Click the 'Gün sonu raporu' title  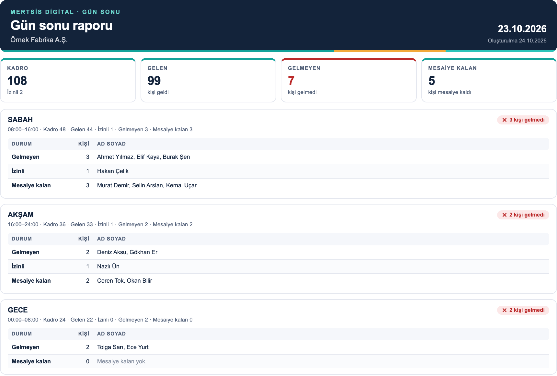[62, 25]
